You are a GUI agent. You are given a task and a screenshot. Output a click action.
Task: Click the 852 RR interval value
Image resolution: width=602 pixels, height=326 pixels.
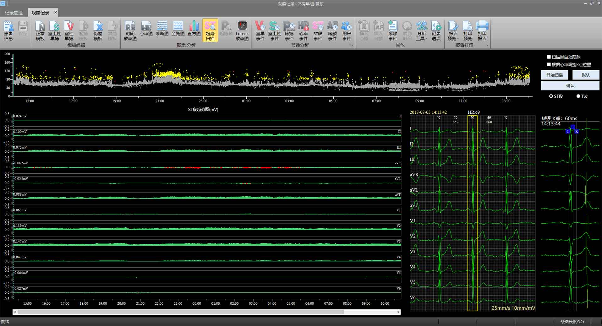[x=456, y=122]
